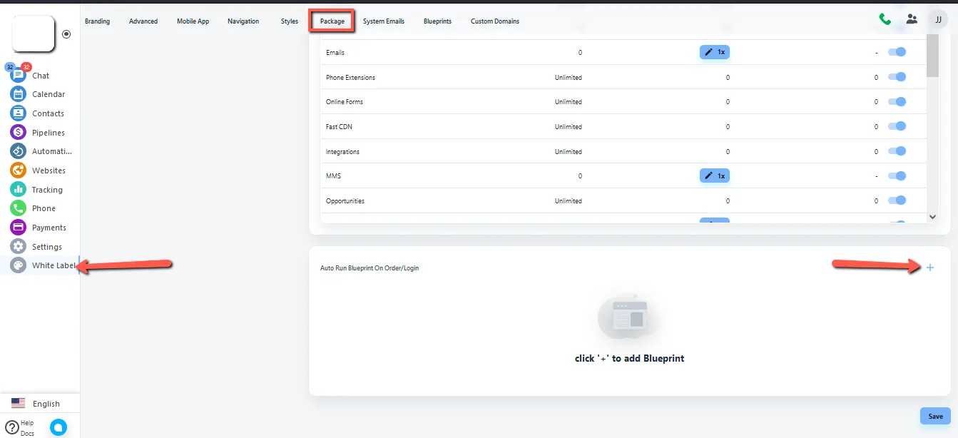Image resolution: width=958 pixels, height=438 pixels.
Task: Open the Websites sidebar icon
Action: point(18,170)
